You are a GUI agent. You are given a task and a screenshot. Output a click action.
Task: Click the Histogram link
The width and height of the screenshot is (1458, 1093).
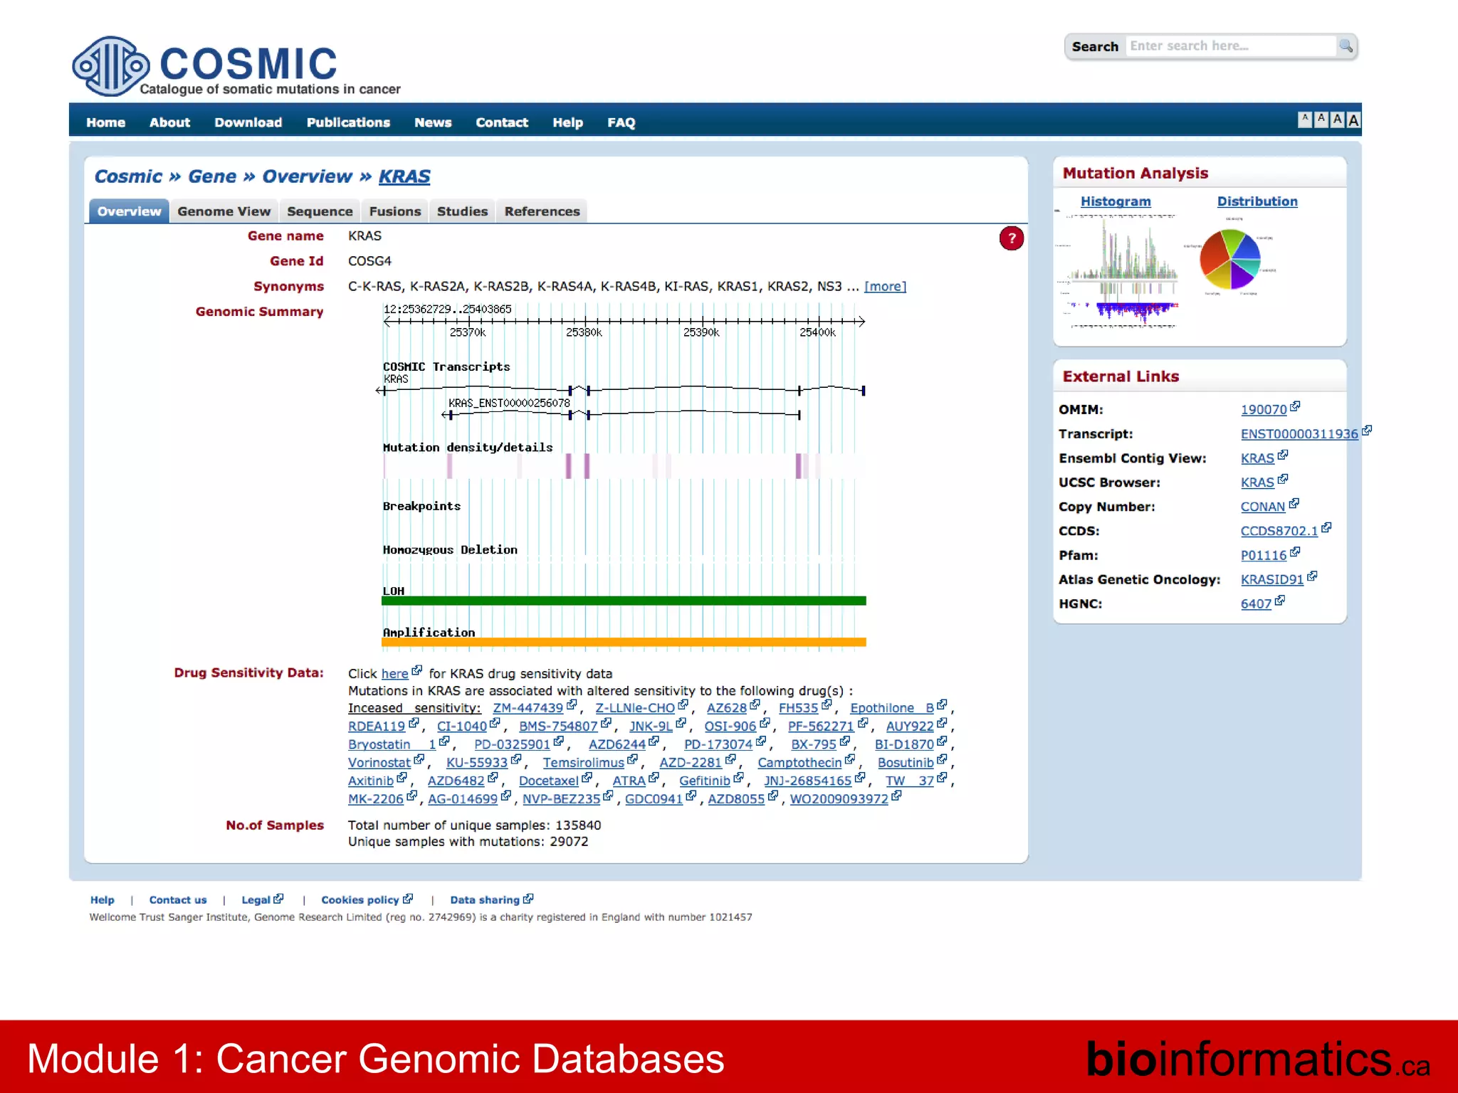(x=1116, y=201)
